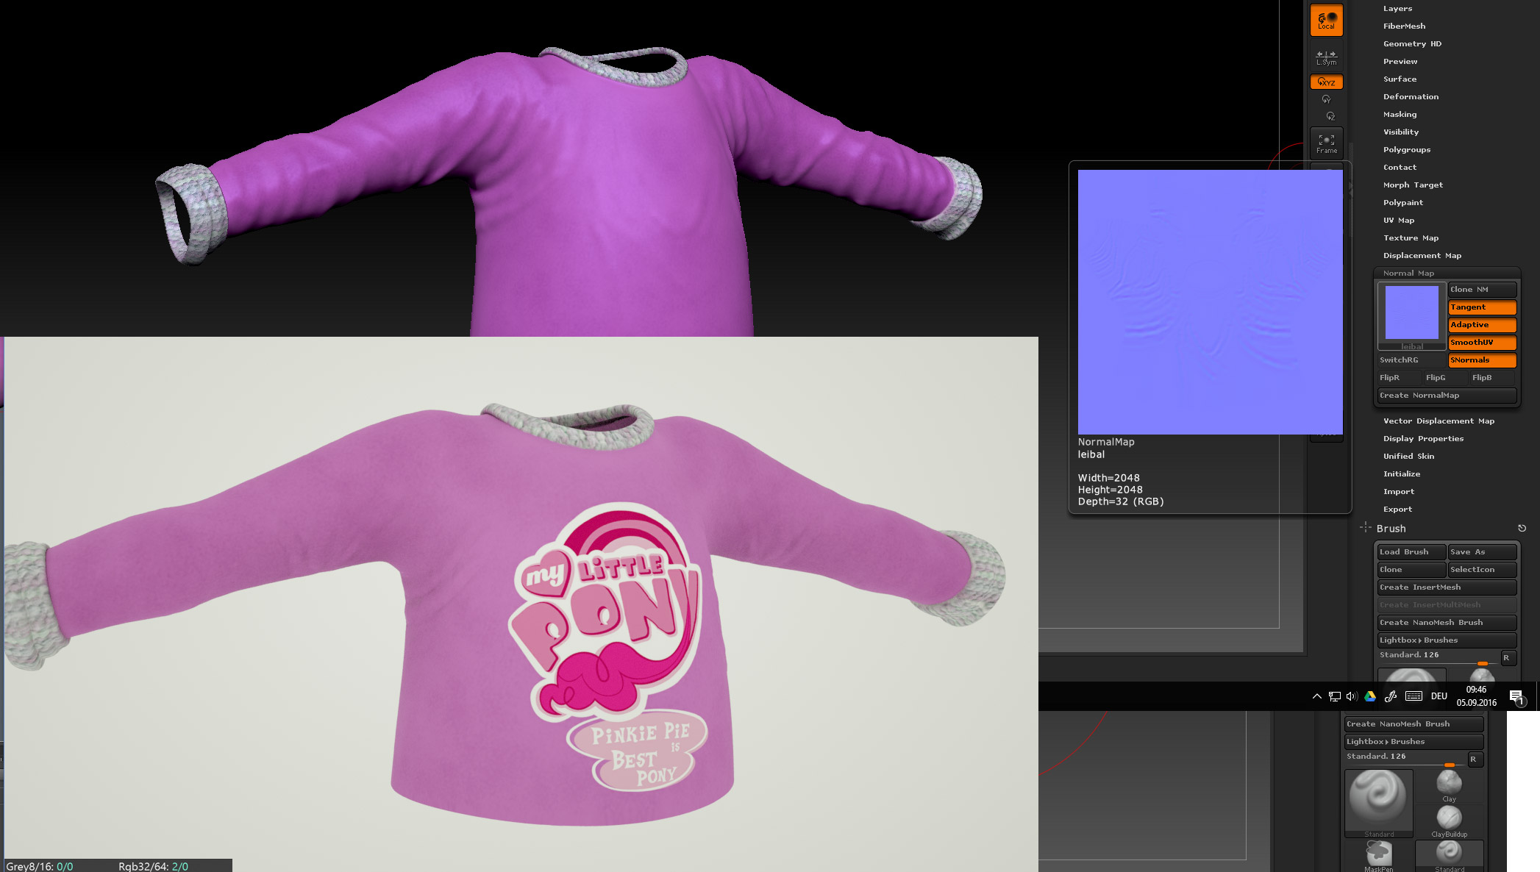Toggle FlipB blue channel
This screenshot has height=872, width=1540.
point(1492,378)
